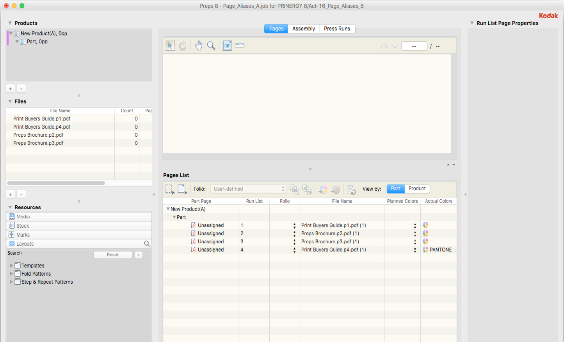The width and height of the screenshot is (564, 342).
Task: Click the gray sphere arrow toolbar icon
Action: coord(336,190)
